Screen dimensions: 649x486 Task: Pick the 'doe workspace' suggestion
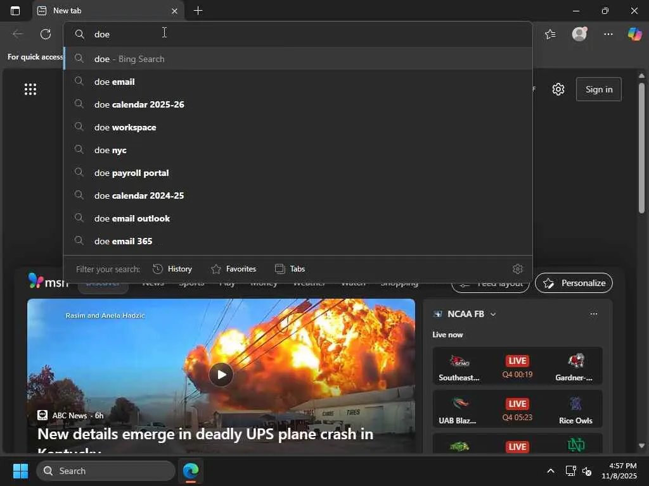click(x=298, y=127)
